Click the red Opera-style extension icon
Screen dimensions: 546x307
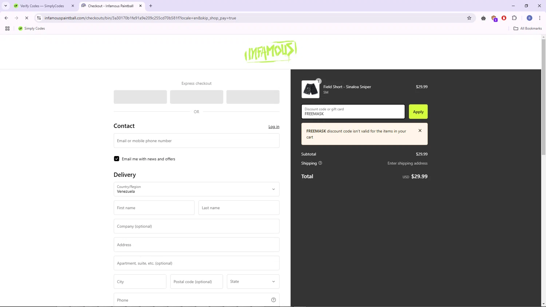[x=504, y=18]
